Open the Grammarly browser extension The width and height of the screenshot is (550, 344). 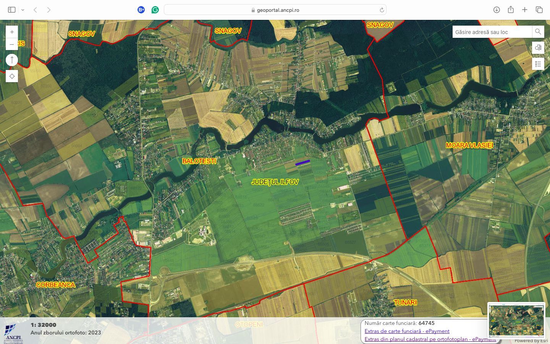click(155, 10)
